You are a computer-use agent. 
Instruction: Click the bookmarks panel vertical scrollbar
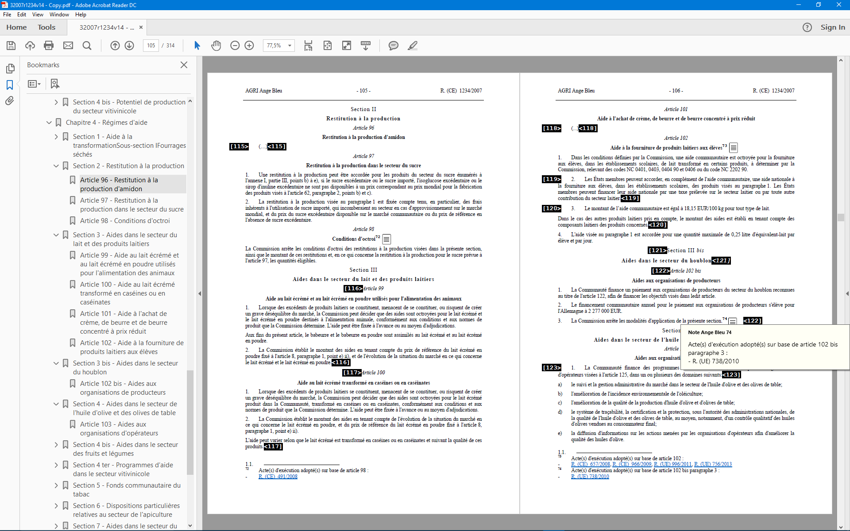pos(190,422)
